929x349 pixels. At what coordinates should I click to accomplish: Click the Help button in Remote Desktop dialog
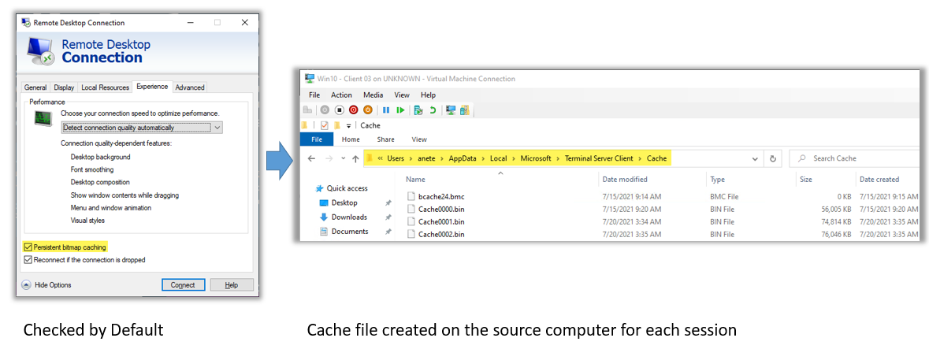232,285
